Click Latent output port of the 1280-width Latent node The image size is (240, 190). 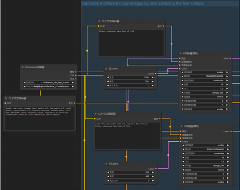(x=156, y=74)
